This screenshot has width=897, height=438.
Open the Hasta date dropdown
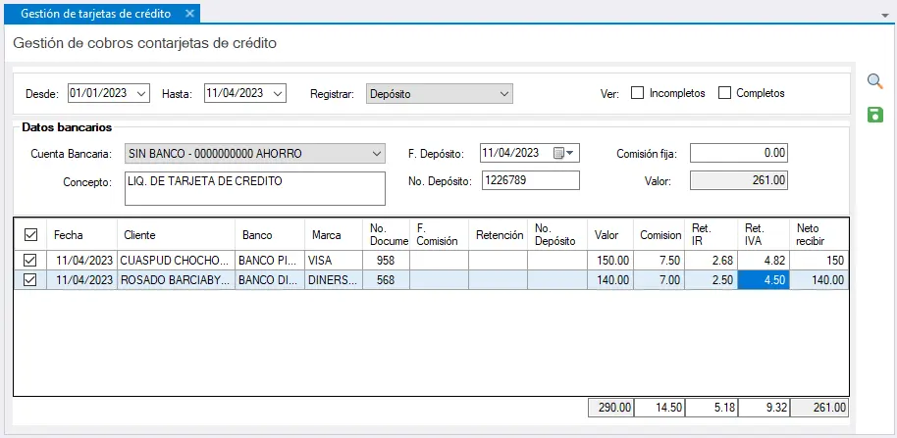pyautogui.click(x=279, y=93)
